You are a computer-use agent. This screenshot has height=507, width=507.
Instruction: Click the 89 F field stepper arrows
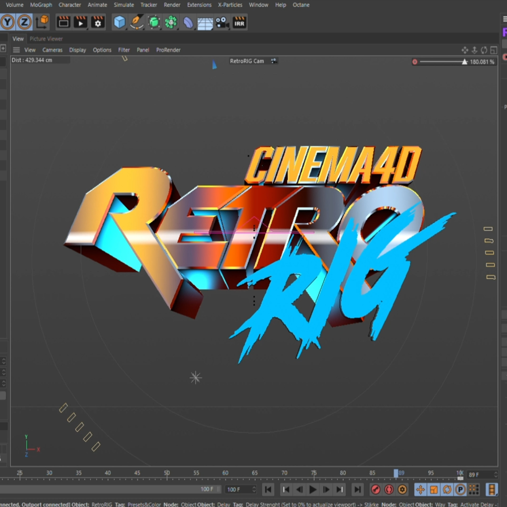tap(495, 475)
